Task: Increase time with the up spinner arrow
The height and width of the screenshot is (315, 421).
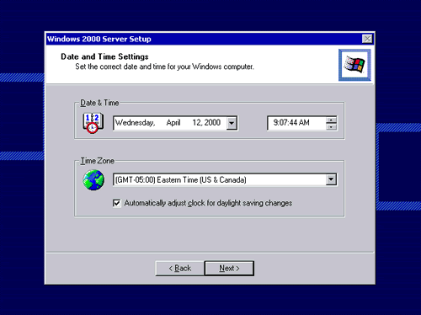Action: pos(331,120)
